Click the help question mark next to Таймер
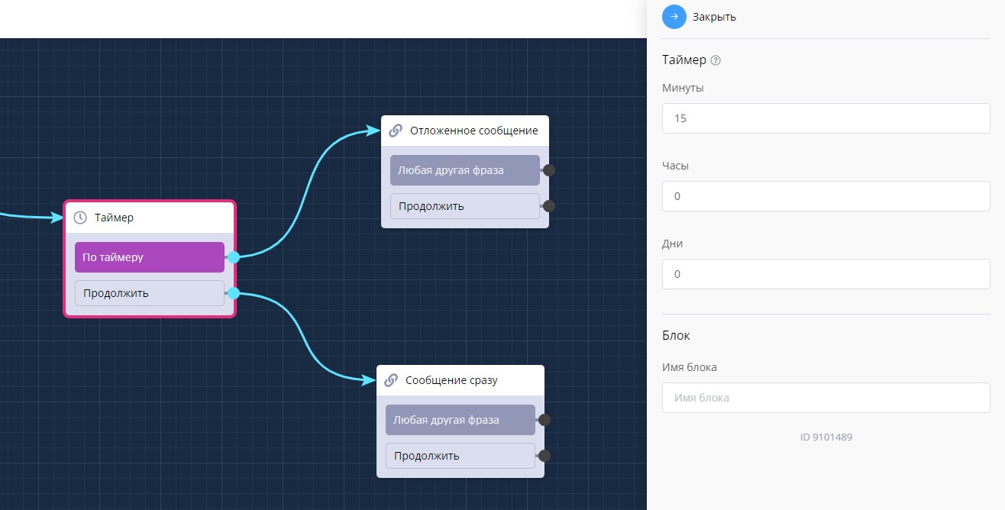1005x510 pixels. [716, 60]
